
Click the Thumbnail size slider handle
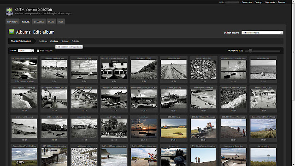pyautogui.click(x=250, y=51)
